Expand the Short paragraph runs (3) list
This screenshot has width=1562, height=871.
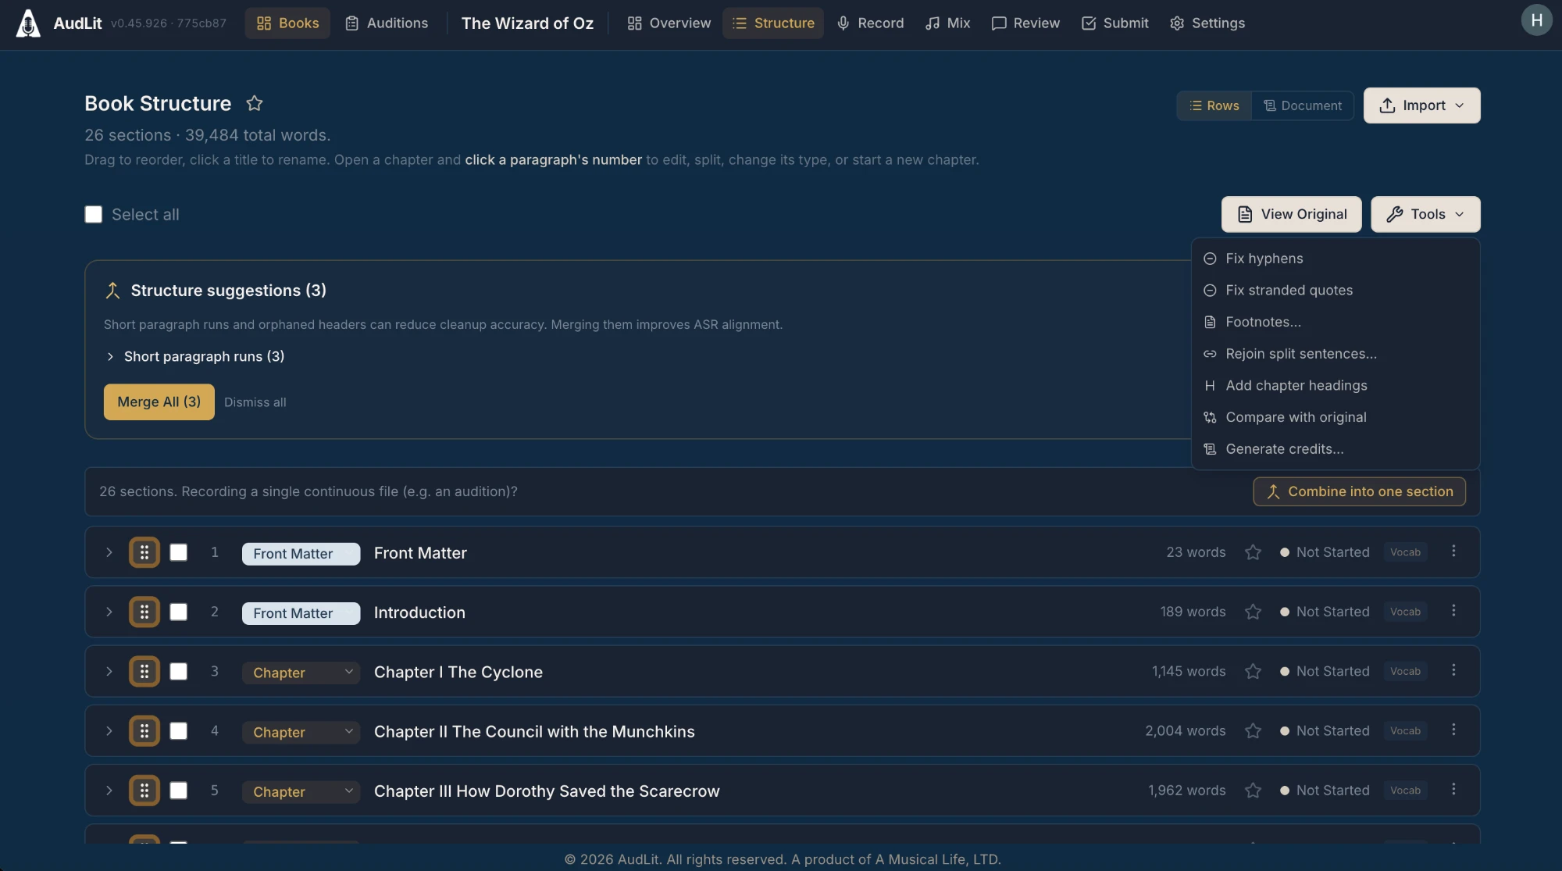tap(194, 356)
